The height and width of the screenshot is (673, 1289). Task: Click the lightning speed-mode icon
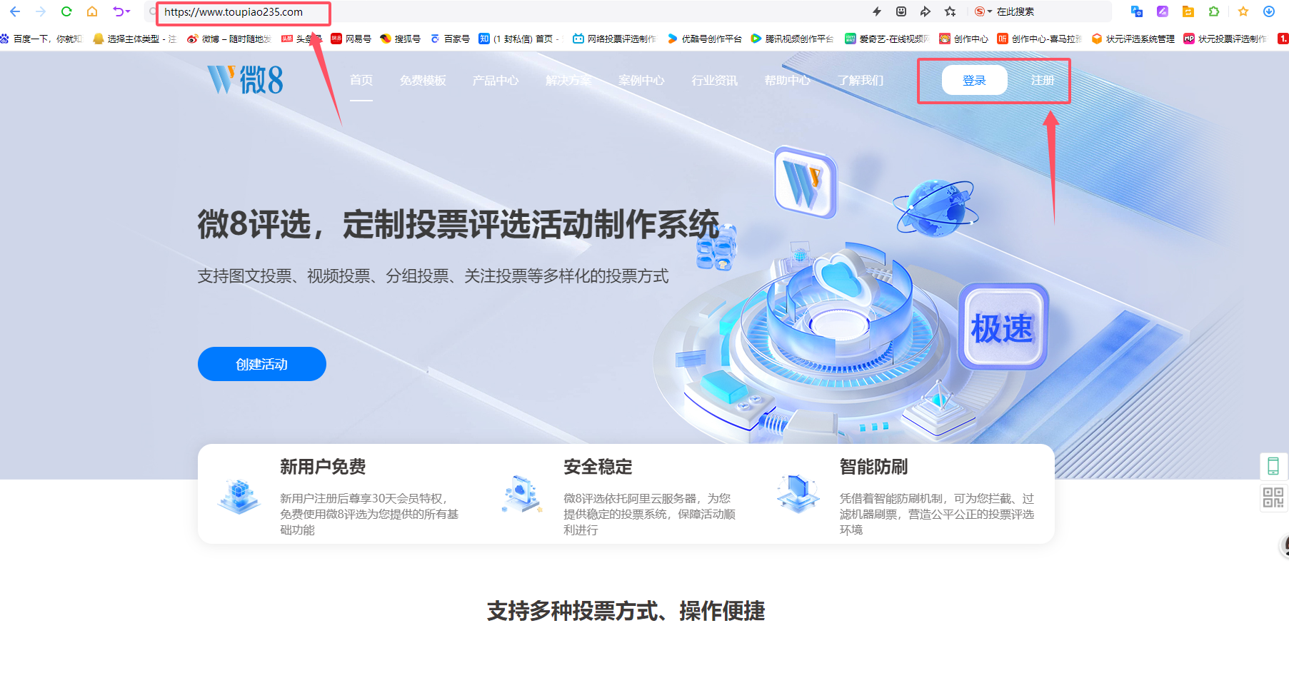point(877,11)
